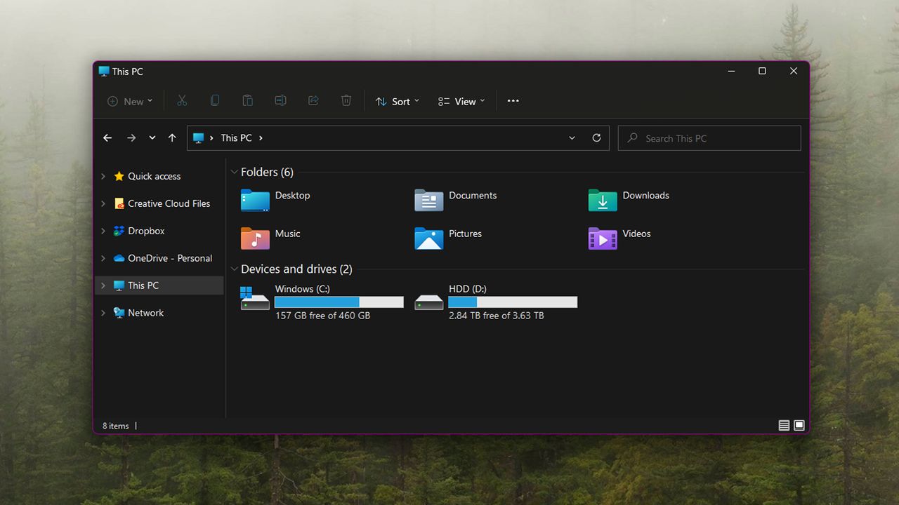Click the Desktop folder label
Screen dimensions: 899x505
292,196
